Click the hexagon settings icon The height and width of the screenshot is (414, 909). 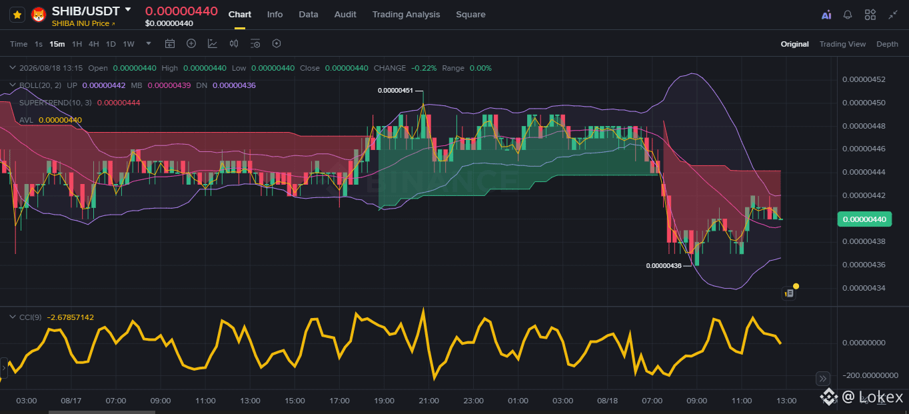pos(277,44)
